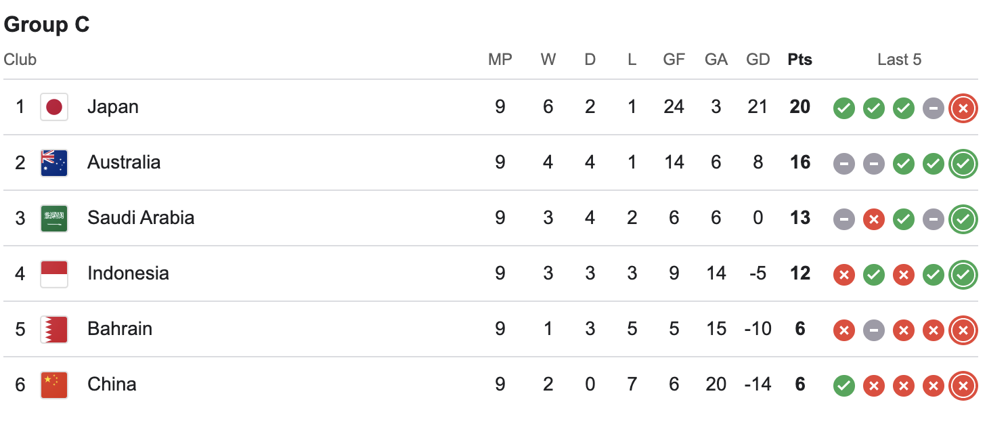Click the Bahrain flag icon
Viewport: 987px width, 421px height.
tap(54, 329)
